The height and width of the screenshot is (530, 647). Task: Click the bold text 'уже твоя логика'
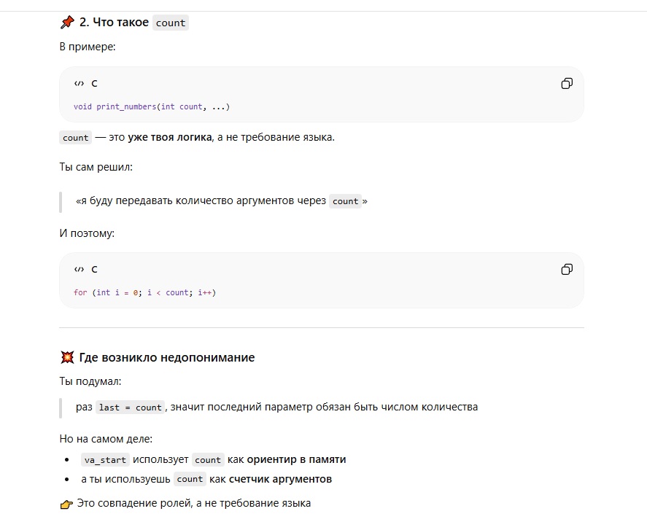[170, 137]
